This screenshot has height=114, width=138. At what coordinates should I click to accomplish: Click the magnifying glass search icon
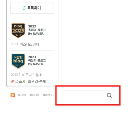[x=109, y=95]
